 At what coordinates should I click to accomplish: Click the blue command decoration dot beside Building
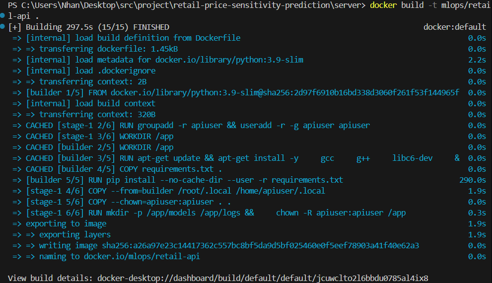[3, 27]
